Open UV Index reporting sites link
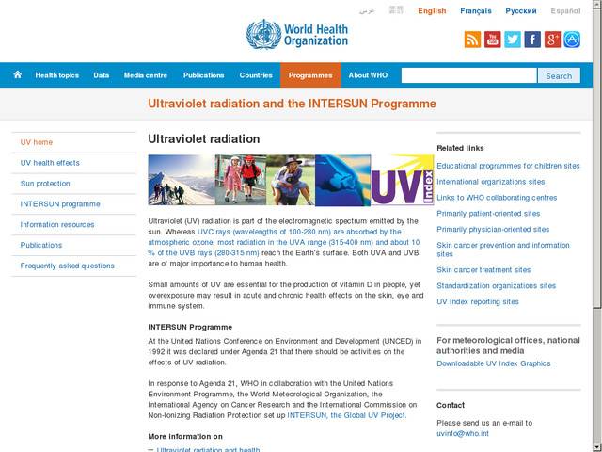Image resolution: width=602 pixels, height=452 pixels. (x=478, y=302)
